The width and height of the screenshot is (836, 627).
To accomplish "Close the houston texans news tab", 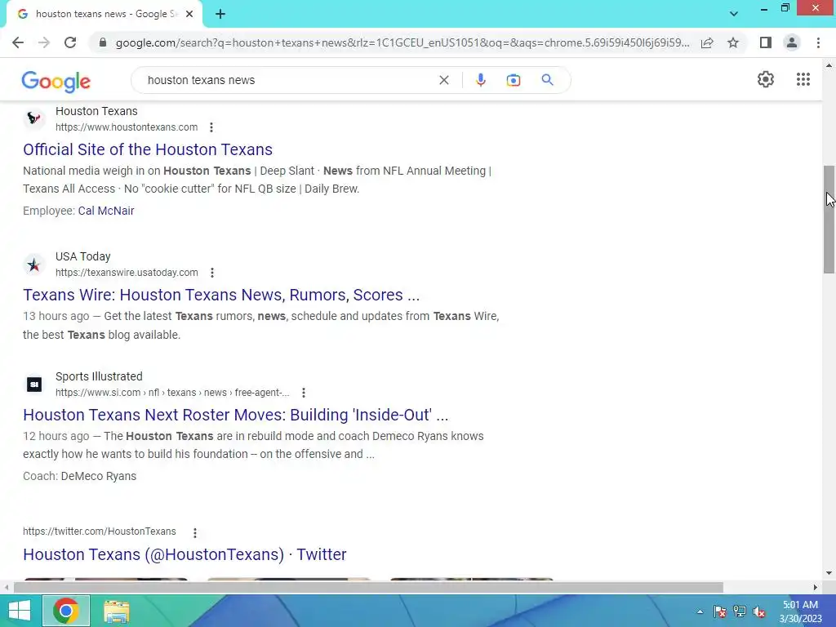I will click(x=189, y=14).
